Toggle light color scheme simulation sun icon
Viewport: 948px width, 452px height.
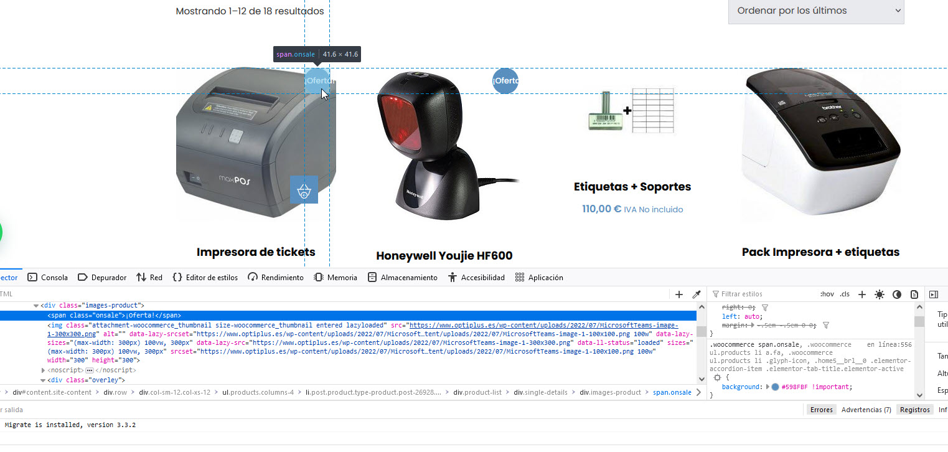(880, 294)
